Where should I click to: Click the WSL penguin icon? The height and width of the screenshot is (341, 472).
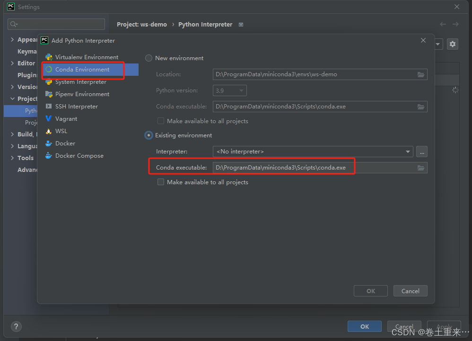coord(48,131)
